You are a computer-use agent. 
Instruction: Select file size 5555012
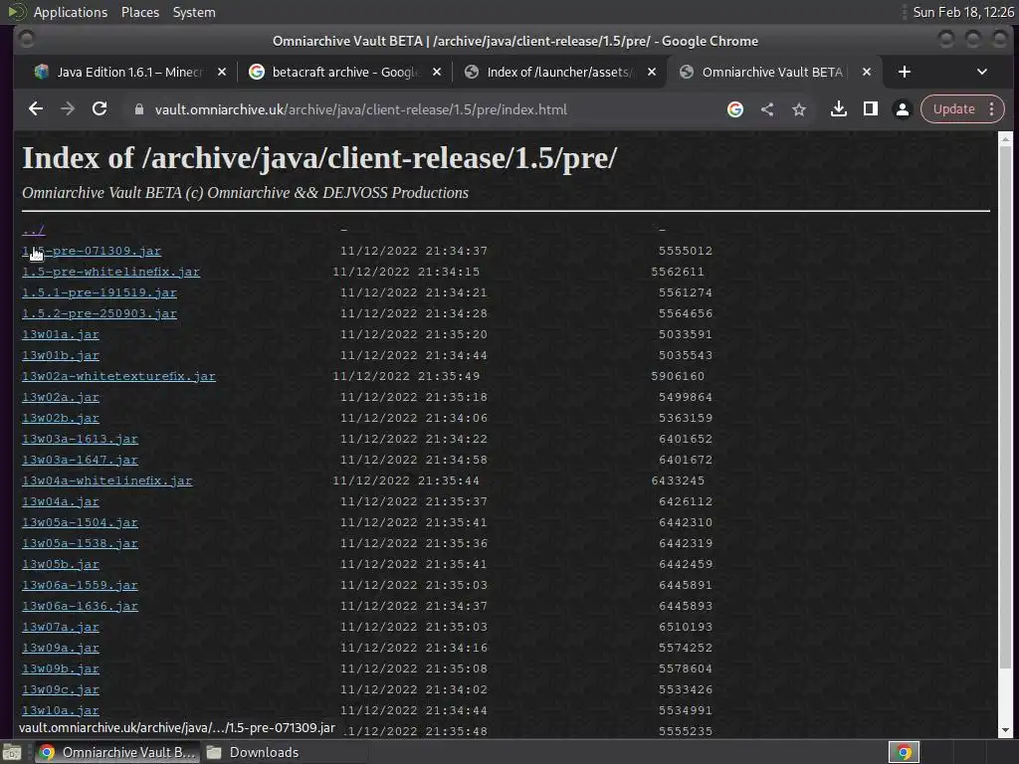(x=686, y=251)
